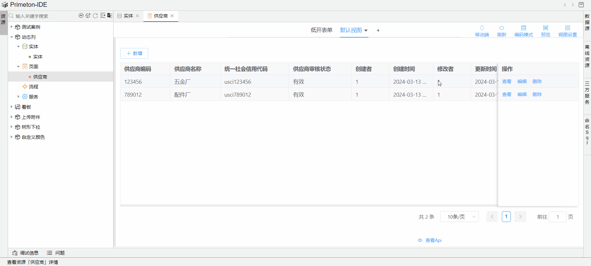Switch to the 实体 editor tab
This screenshot has height=266, width=591.
(128, 16)
